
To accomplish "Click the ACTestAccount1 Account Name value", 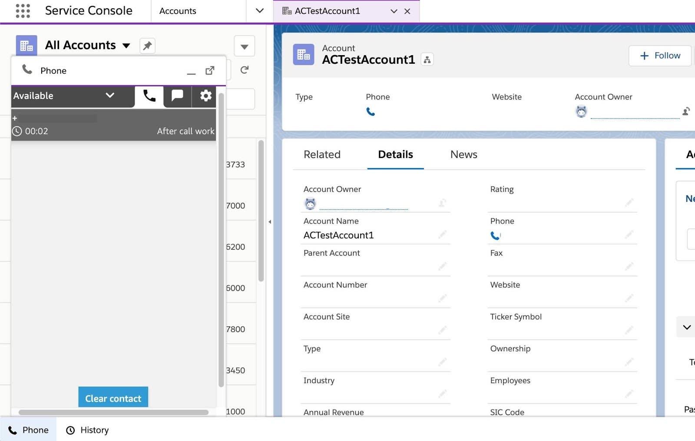I will [338, 235].
